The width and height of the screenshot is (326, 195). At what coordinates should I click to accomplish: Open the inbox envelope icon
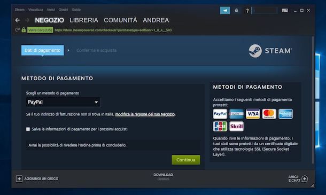pyautogui.click(x=236, y=10)
